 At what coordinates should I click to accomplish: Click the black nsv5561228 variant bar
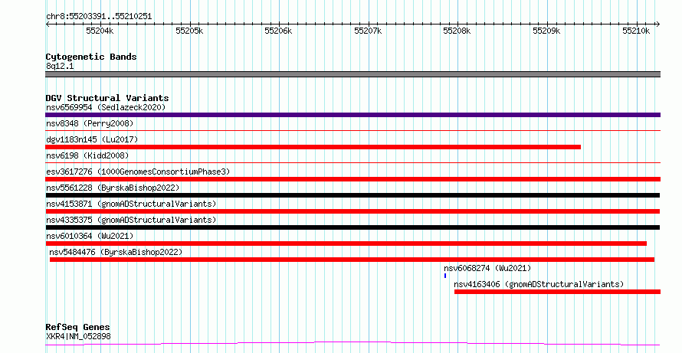click(x=352, y=195)
